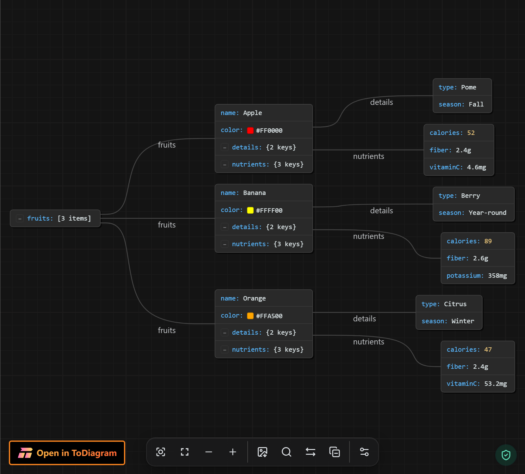This screenshot has width=525, height=474.
Task: Click the collapse all nodes icon
Action: coord(335,452)
